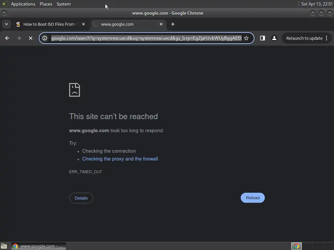Select the www.google.com tab
334x250 pixels.
tap(129, 24)
